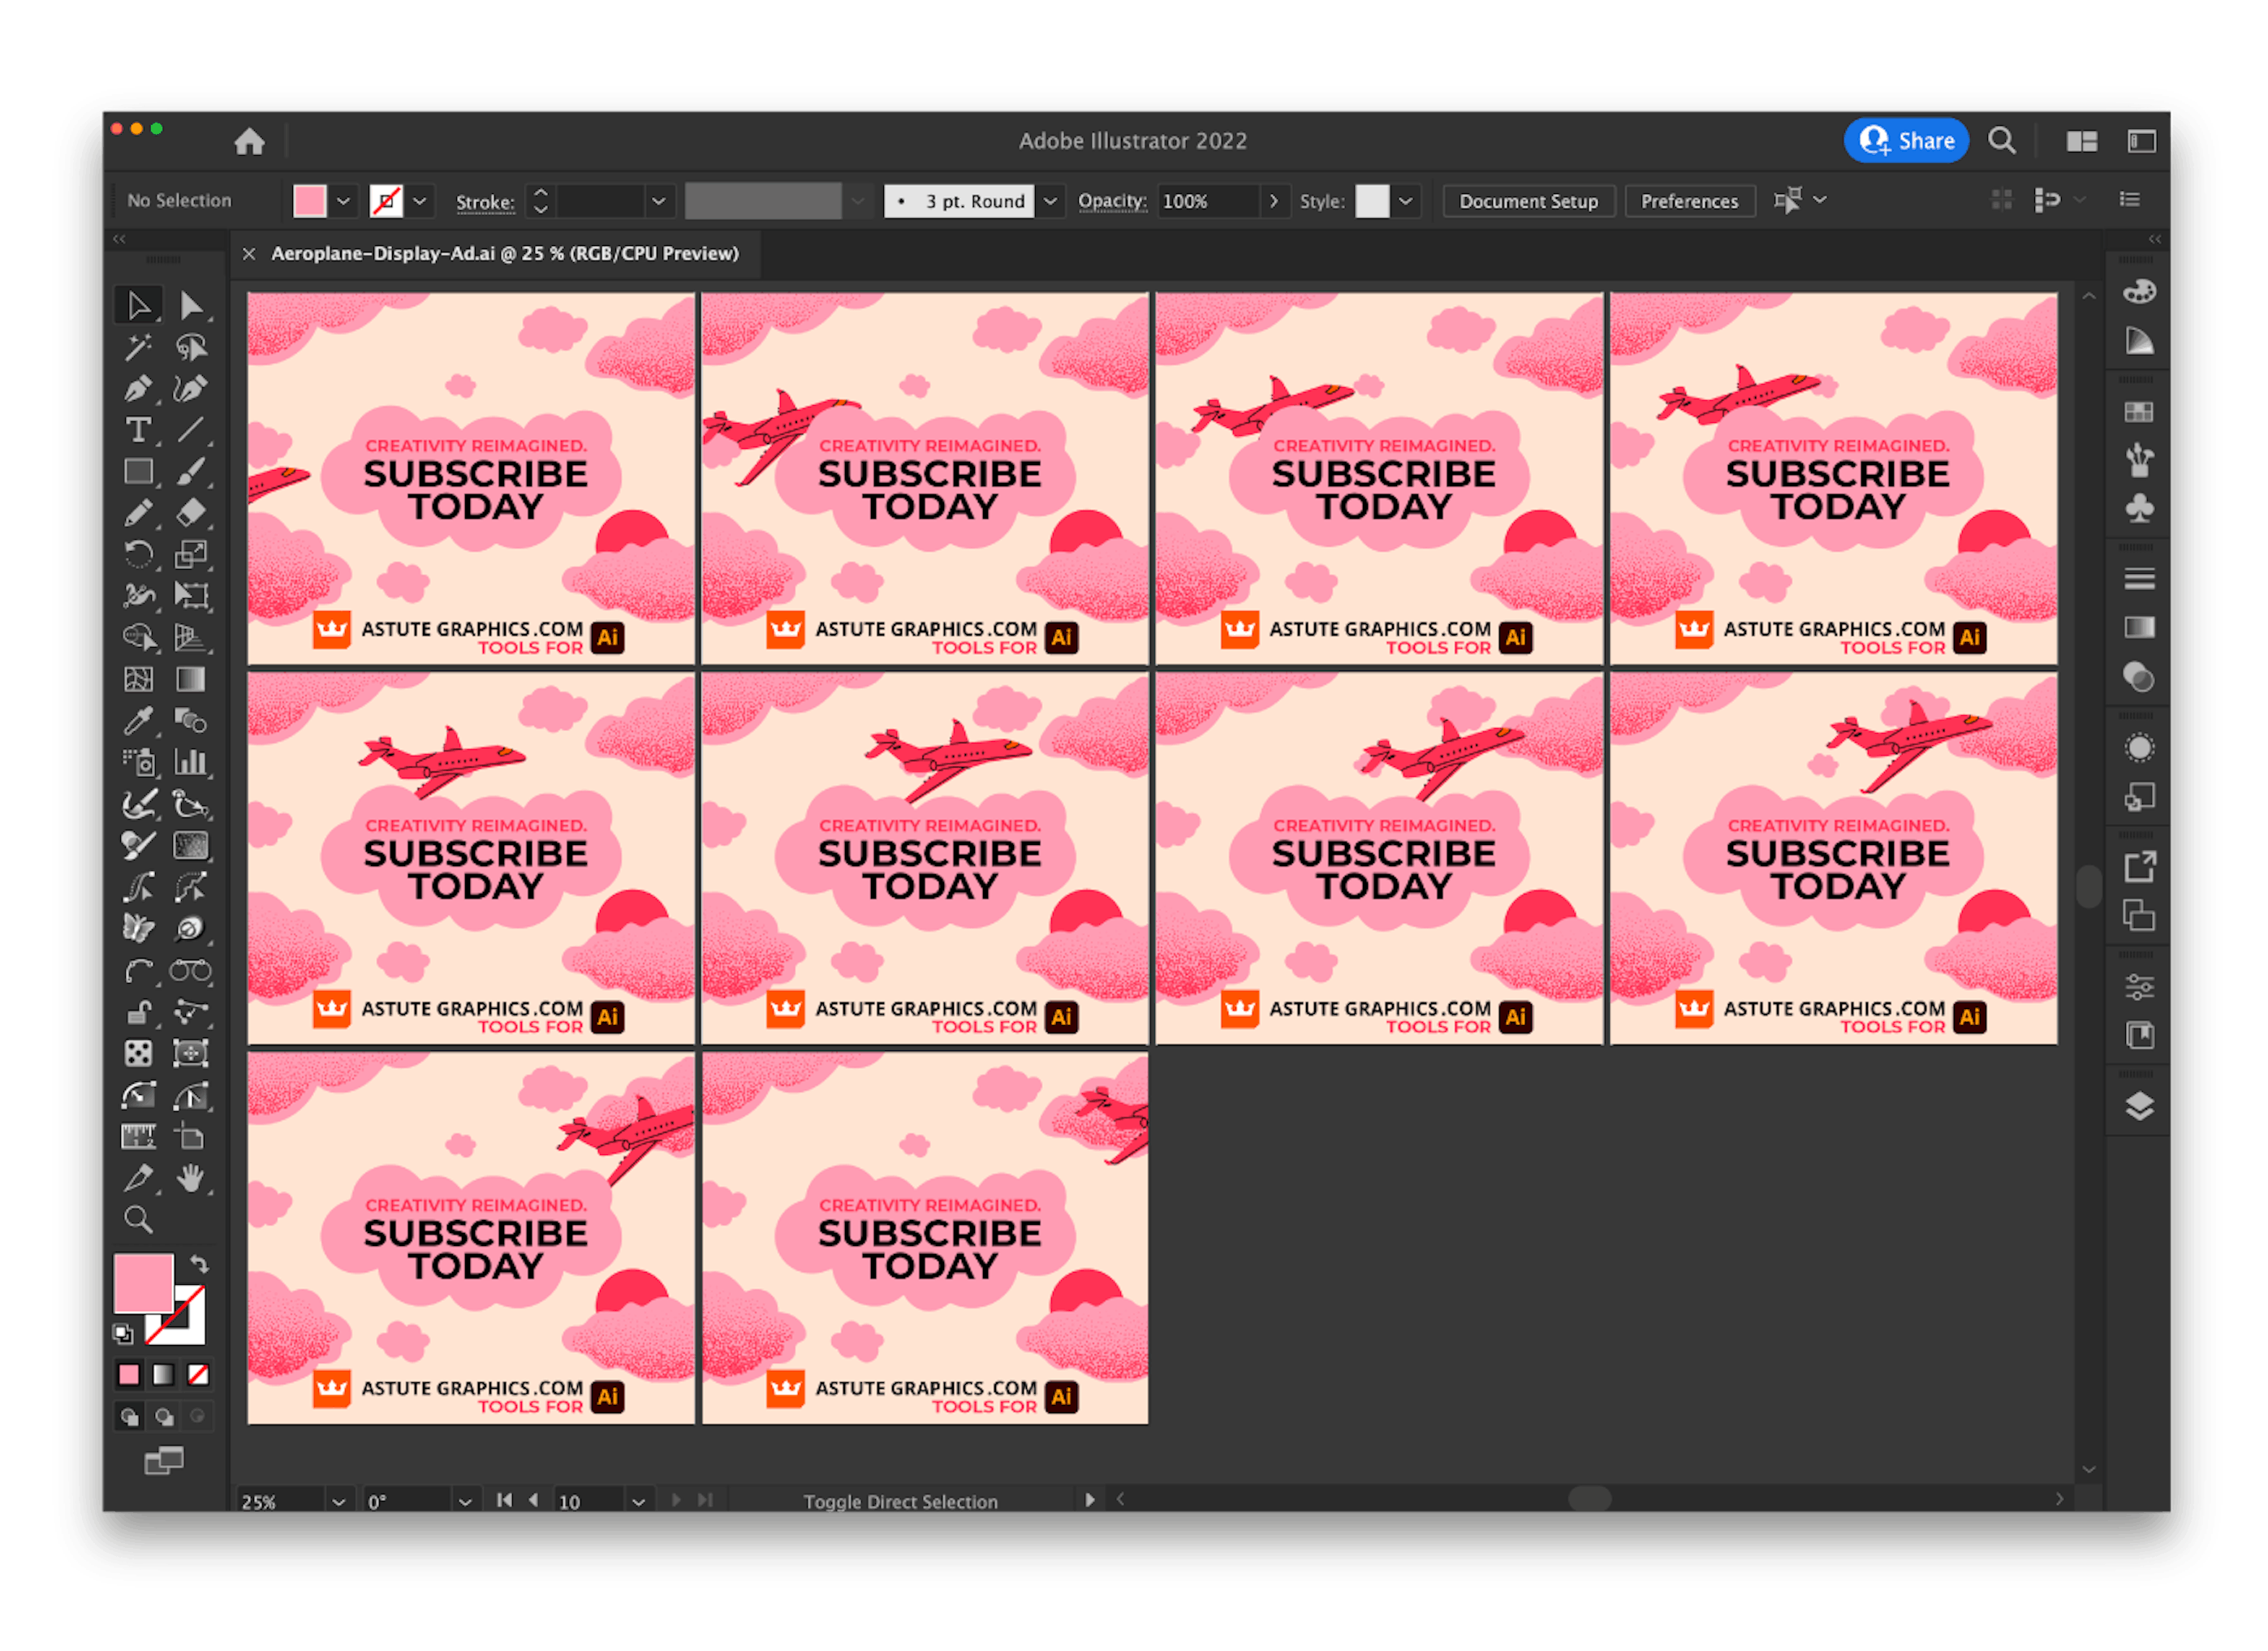
Task: Activate the Zoom tool
Action: click(140, 1220)
